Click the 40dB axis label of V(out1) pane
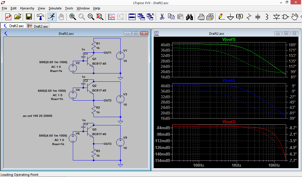The width and height of the screenshot is (302, 177). [165, 45]
